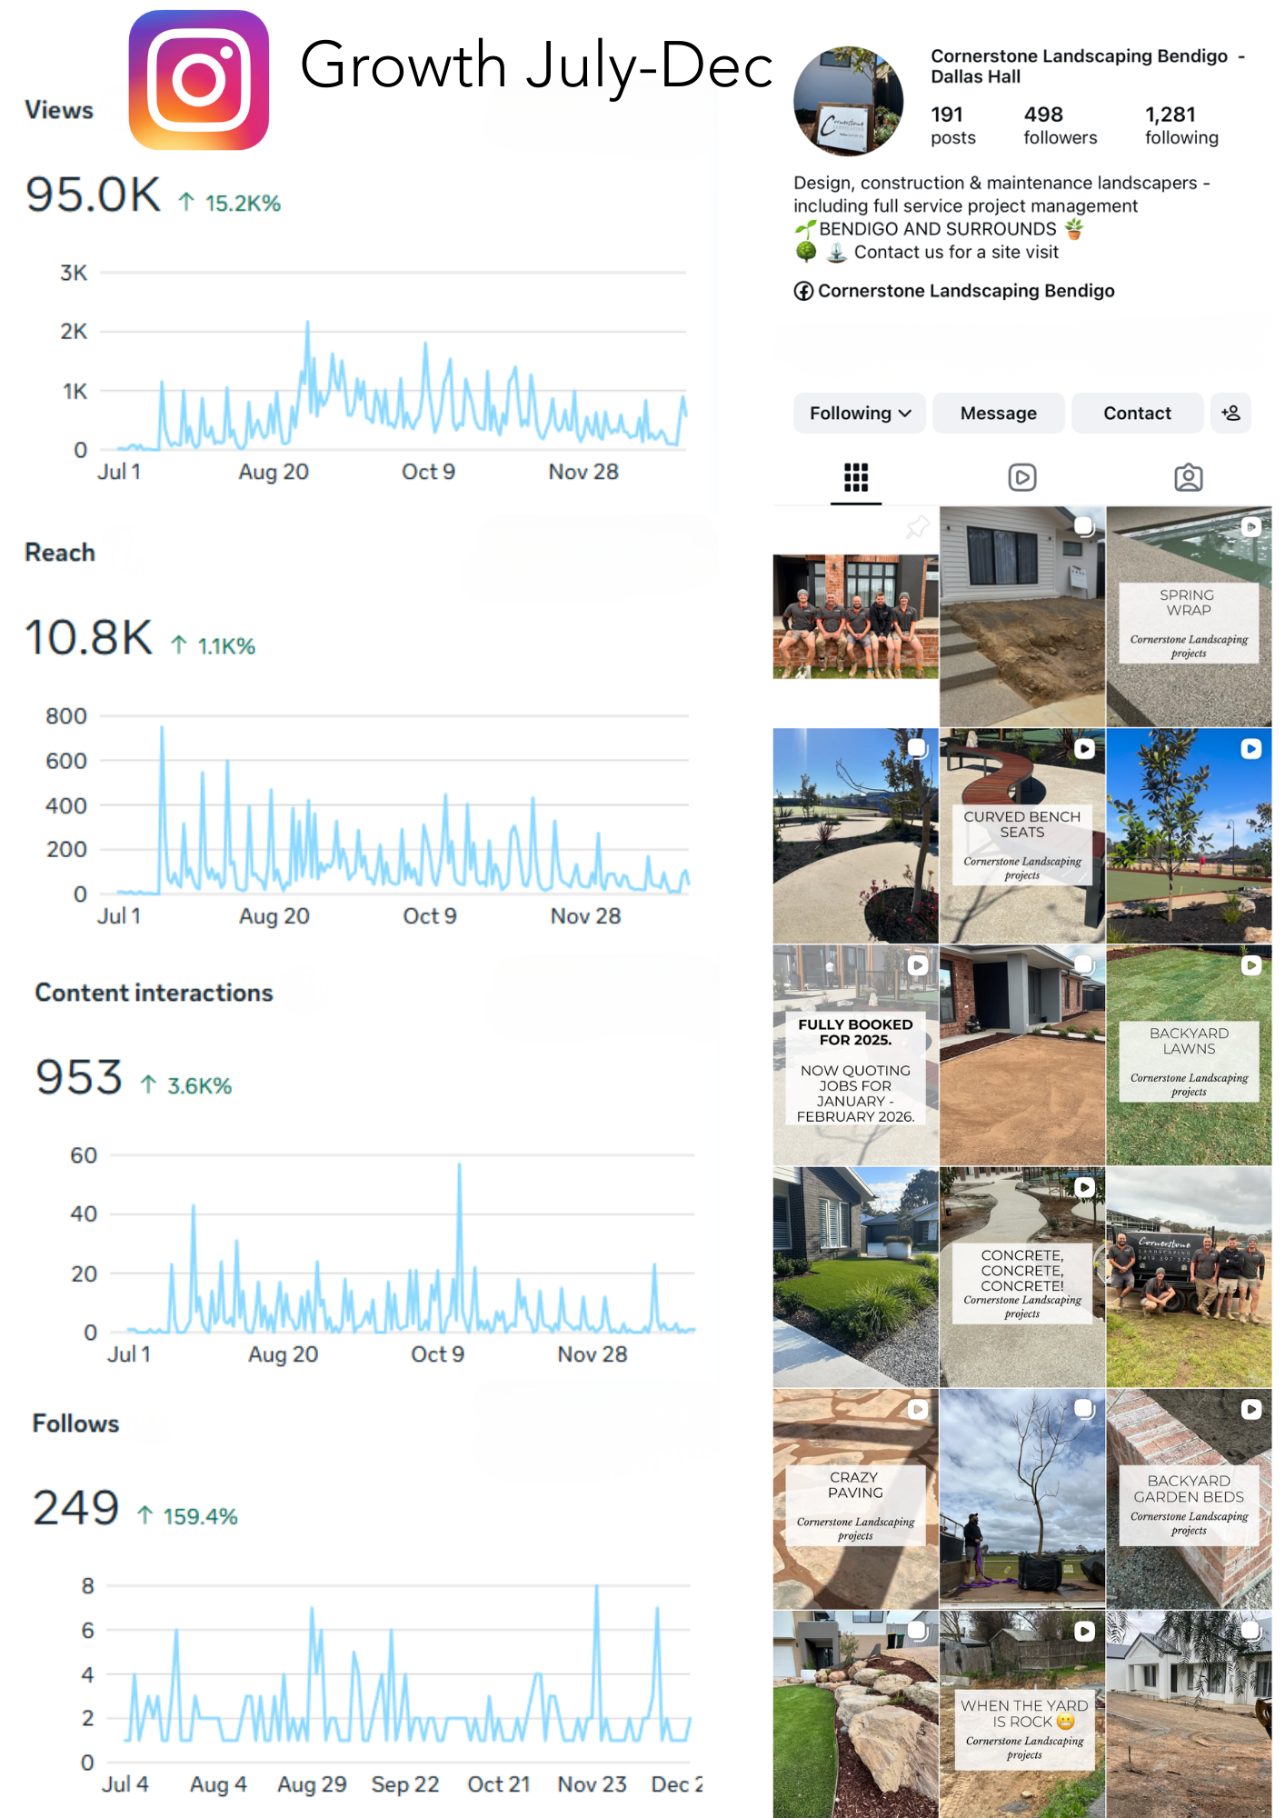Switch to the tagged photos tab
The width and height of the screenshot is (1285, 1818).
click(1189, 477)
